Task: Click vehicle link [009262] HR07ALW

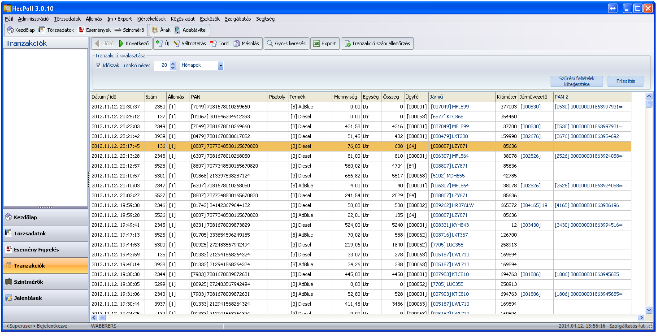Action: [452, 205]
